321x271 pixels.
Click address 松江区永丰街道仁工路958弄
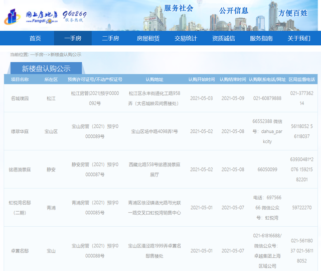point(154,98)
